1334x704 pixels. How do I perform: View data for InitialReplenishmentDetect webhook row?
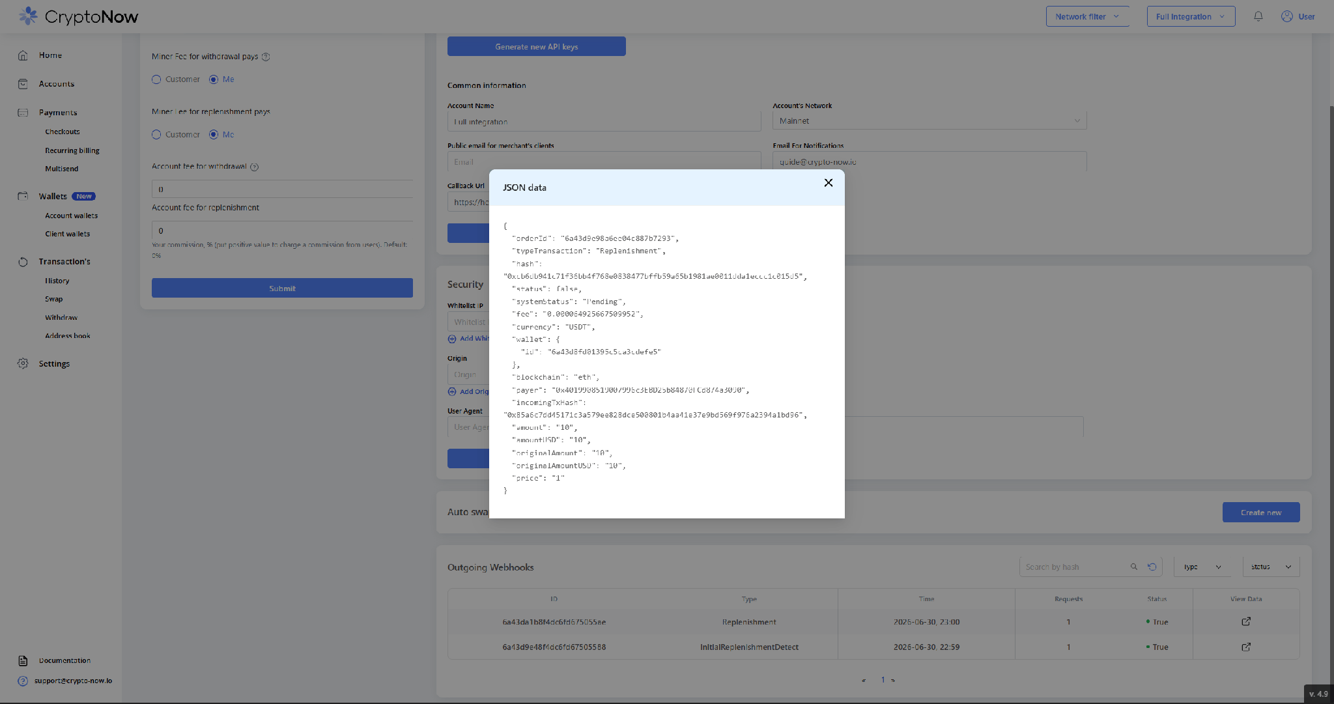(1245, 647)
